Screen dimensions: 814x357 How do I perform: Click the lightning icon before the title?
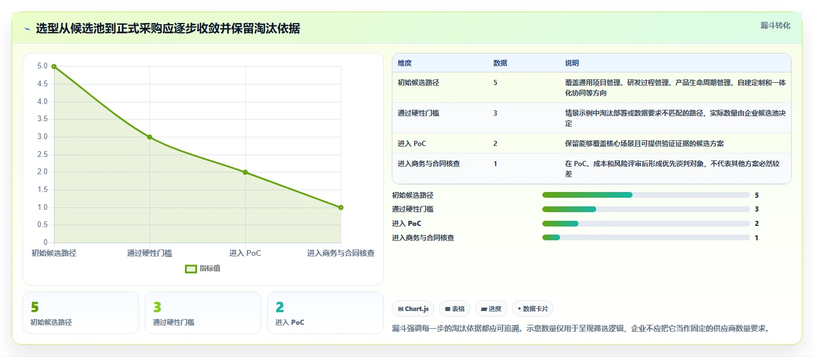click(27, 29)
